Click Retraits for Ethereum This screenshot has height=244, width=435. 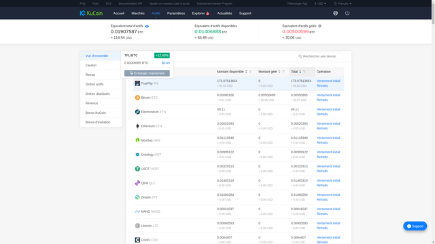(x=322, y=128)
